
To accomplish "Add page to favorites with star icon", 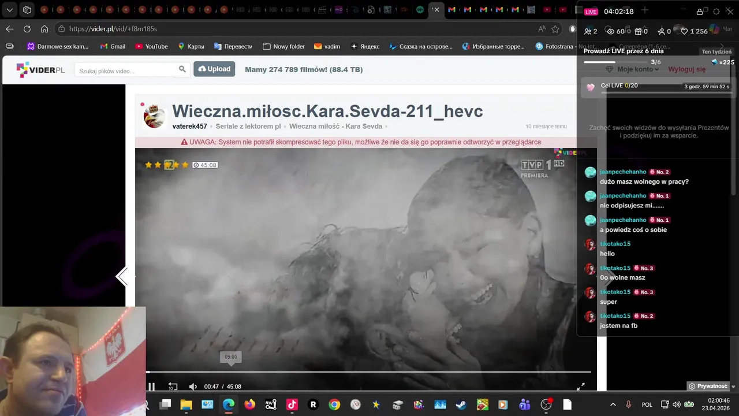I will point(555,29).
